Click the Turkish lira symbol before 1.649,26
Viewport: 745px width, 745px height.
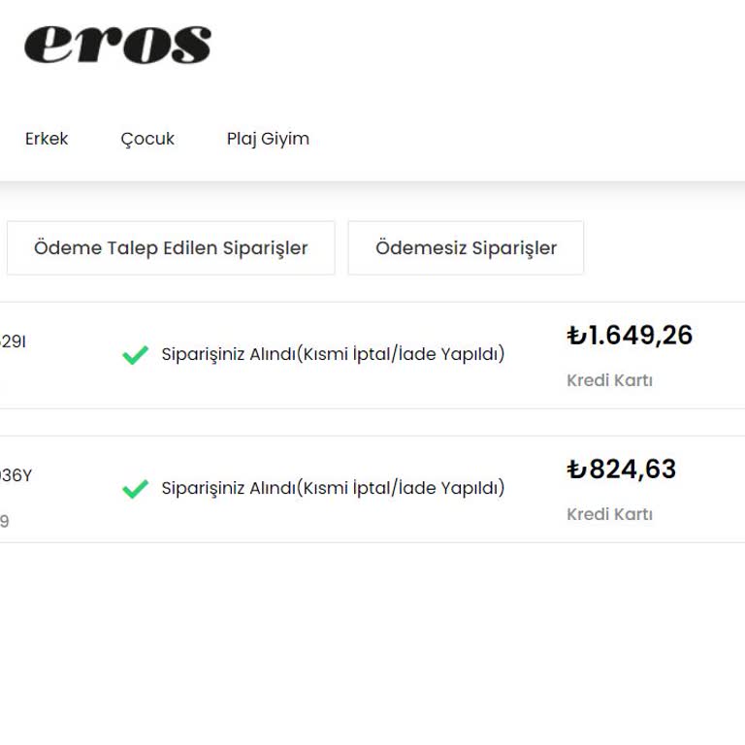tap(577, 336)
